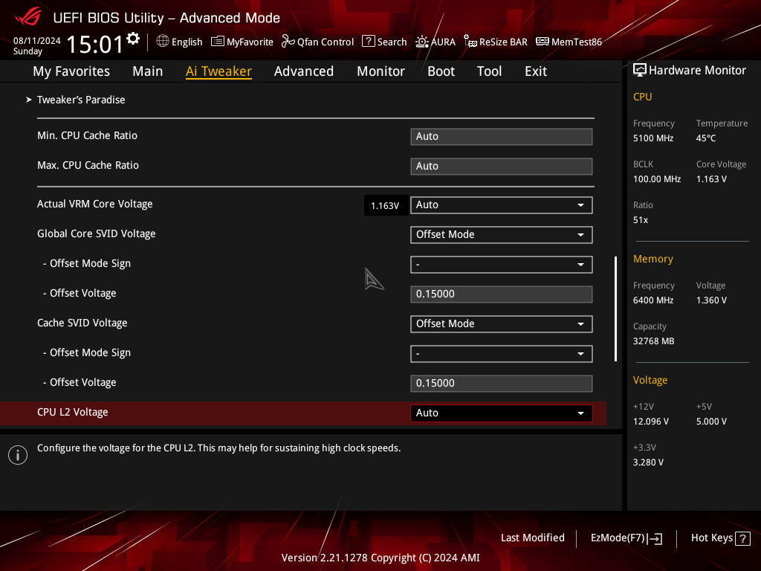Viewport: 761px width, 571px height.
Task: Select the Ai Tweaker tab
Action: 218,71
